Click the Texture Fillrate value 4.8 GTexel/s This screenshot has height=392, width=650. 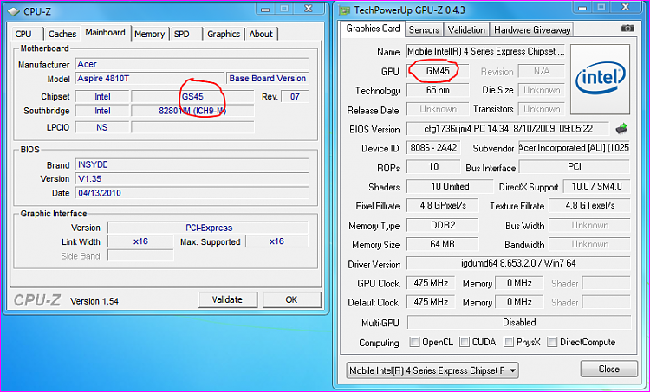tap(590, 205)
